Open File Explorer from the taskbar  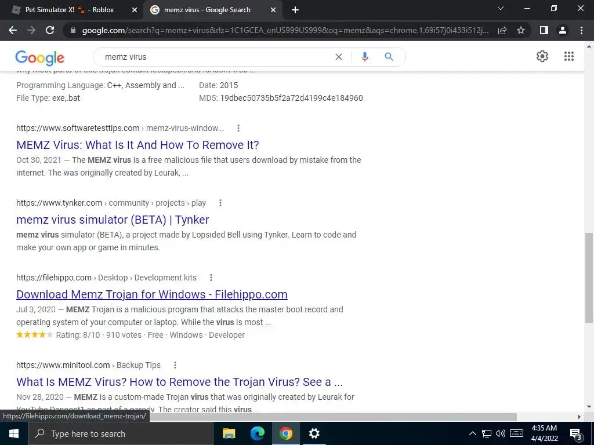pyautogui.click(x=229, y=433)
